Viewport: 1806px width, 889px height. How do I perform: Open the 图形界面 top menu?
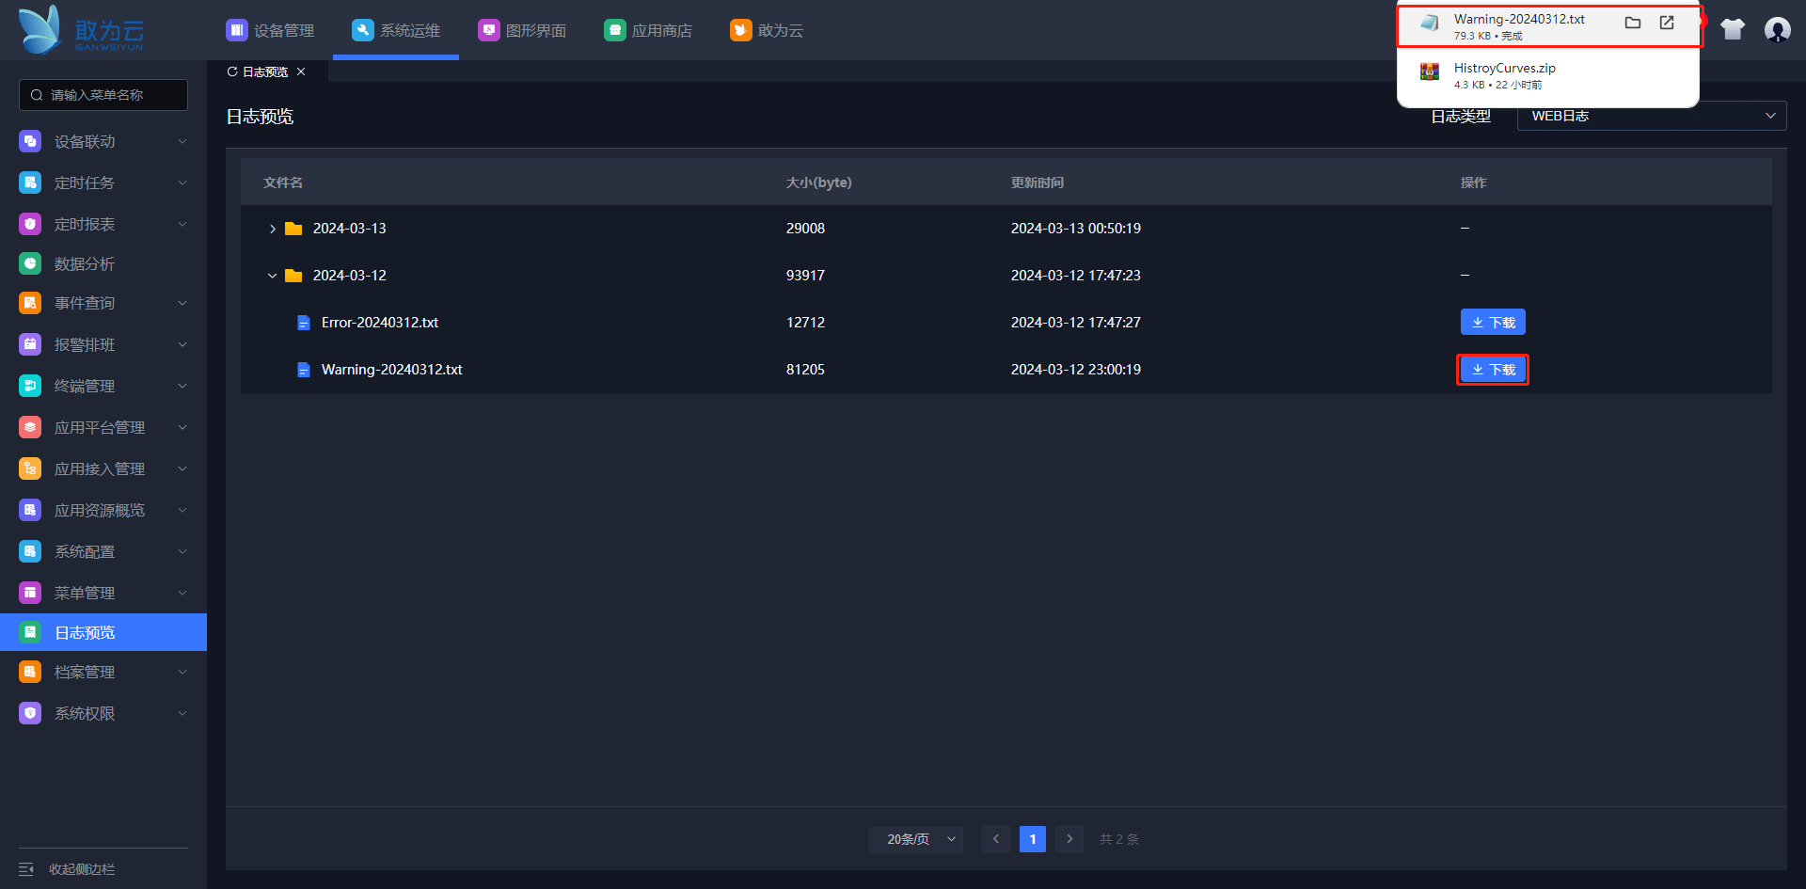(522, 30)
